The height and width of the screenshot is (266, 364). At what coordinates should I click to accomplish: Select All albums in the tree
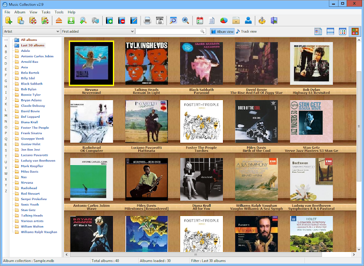tap(29, 40)
